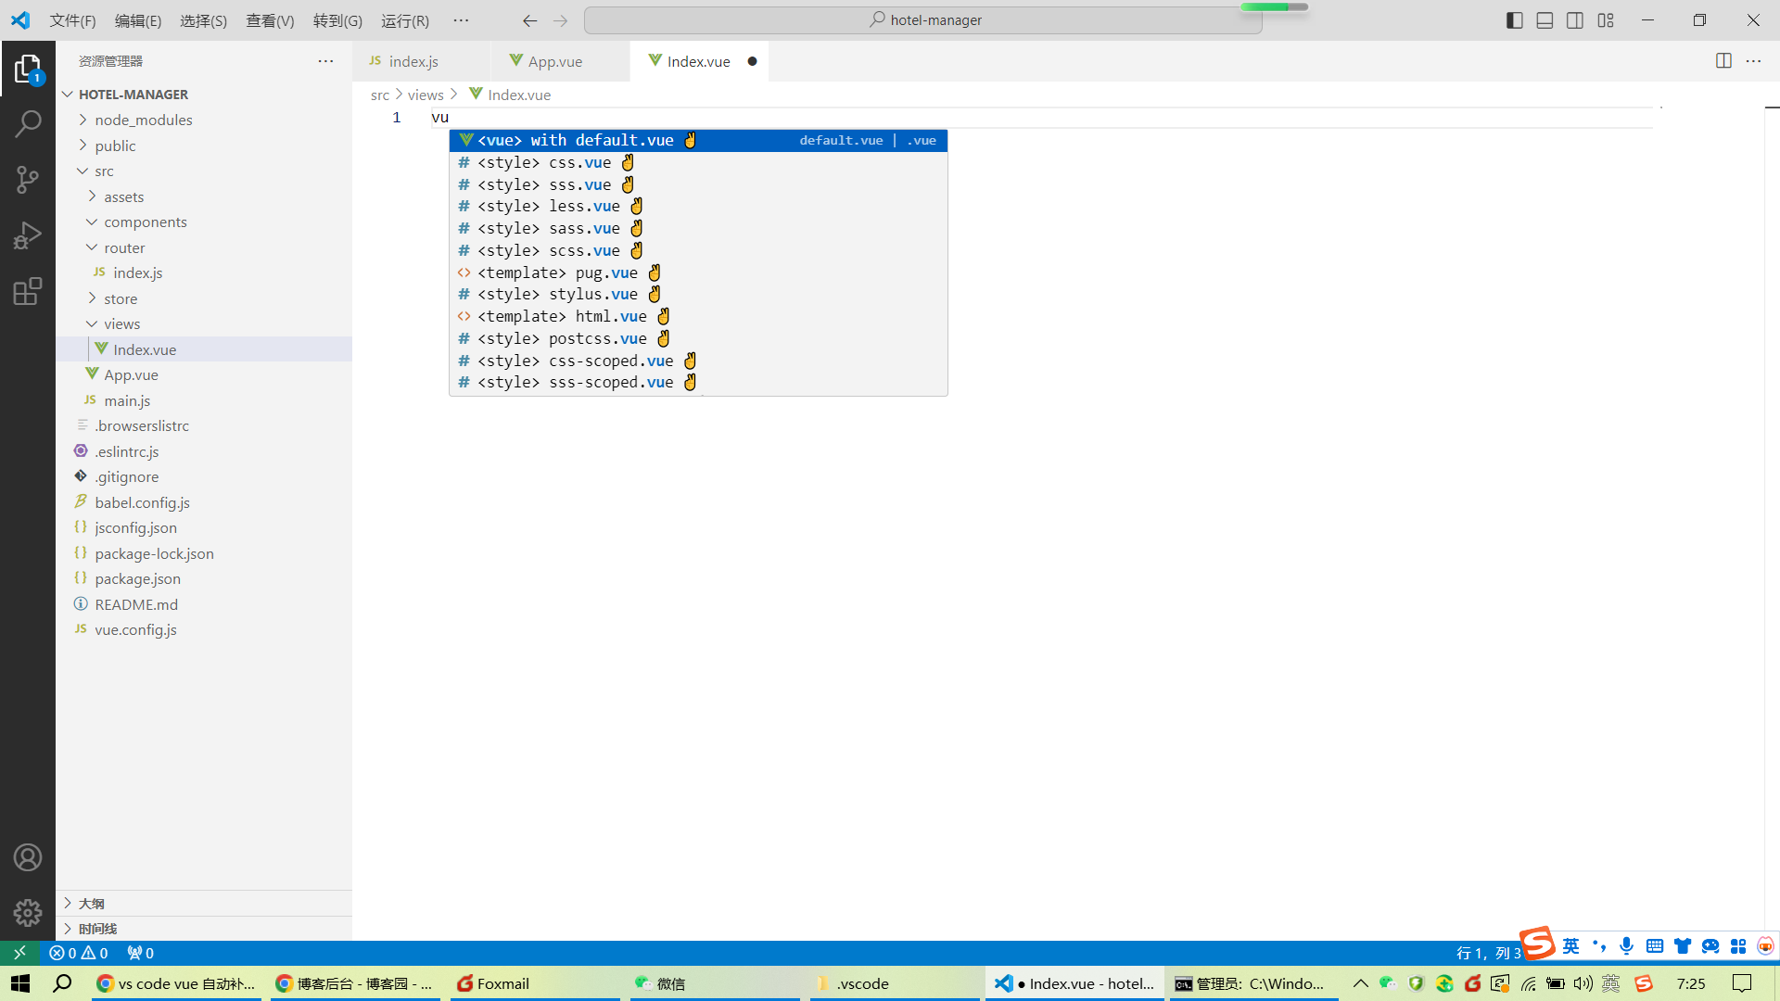Image resolution: width=1780 pixels, height=1001 pixels.
Task: Open the Extensions view
Action: click(28, 291)
